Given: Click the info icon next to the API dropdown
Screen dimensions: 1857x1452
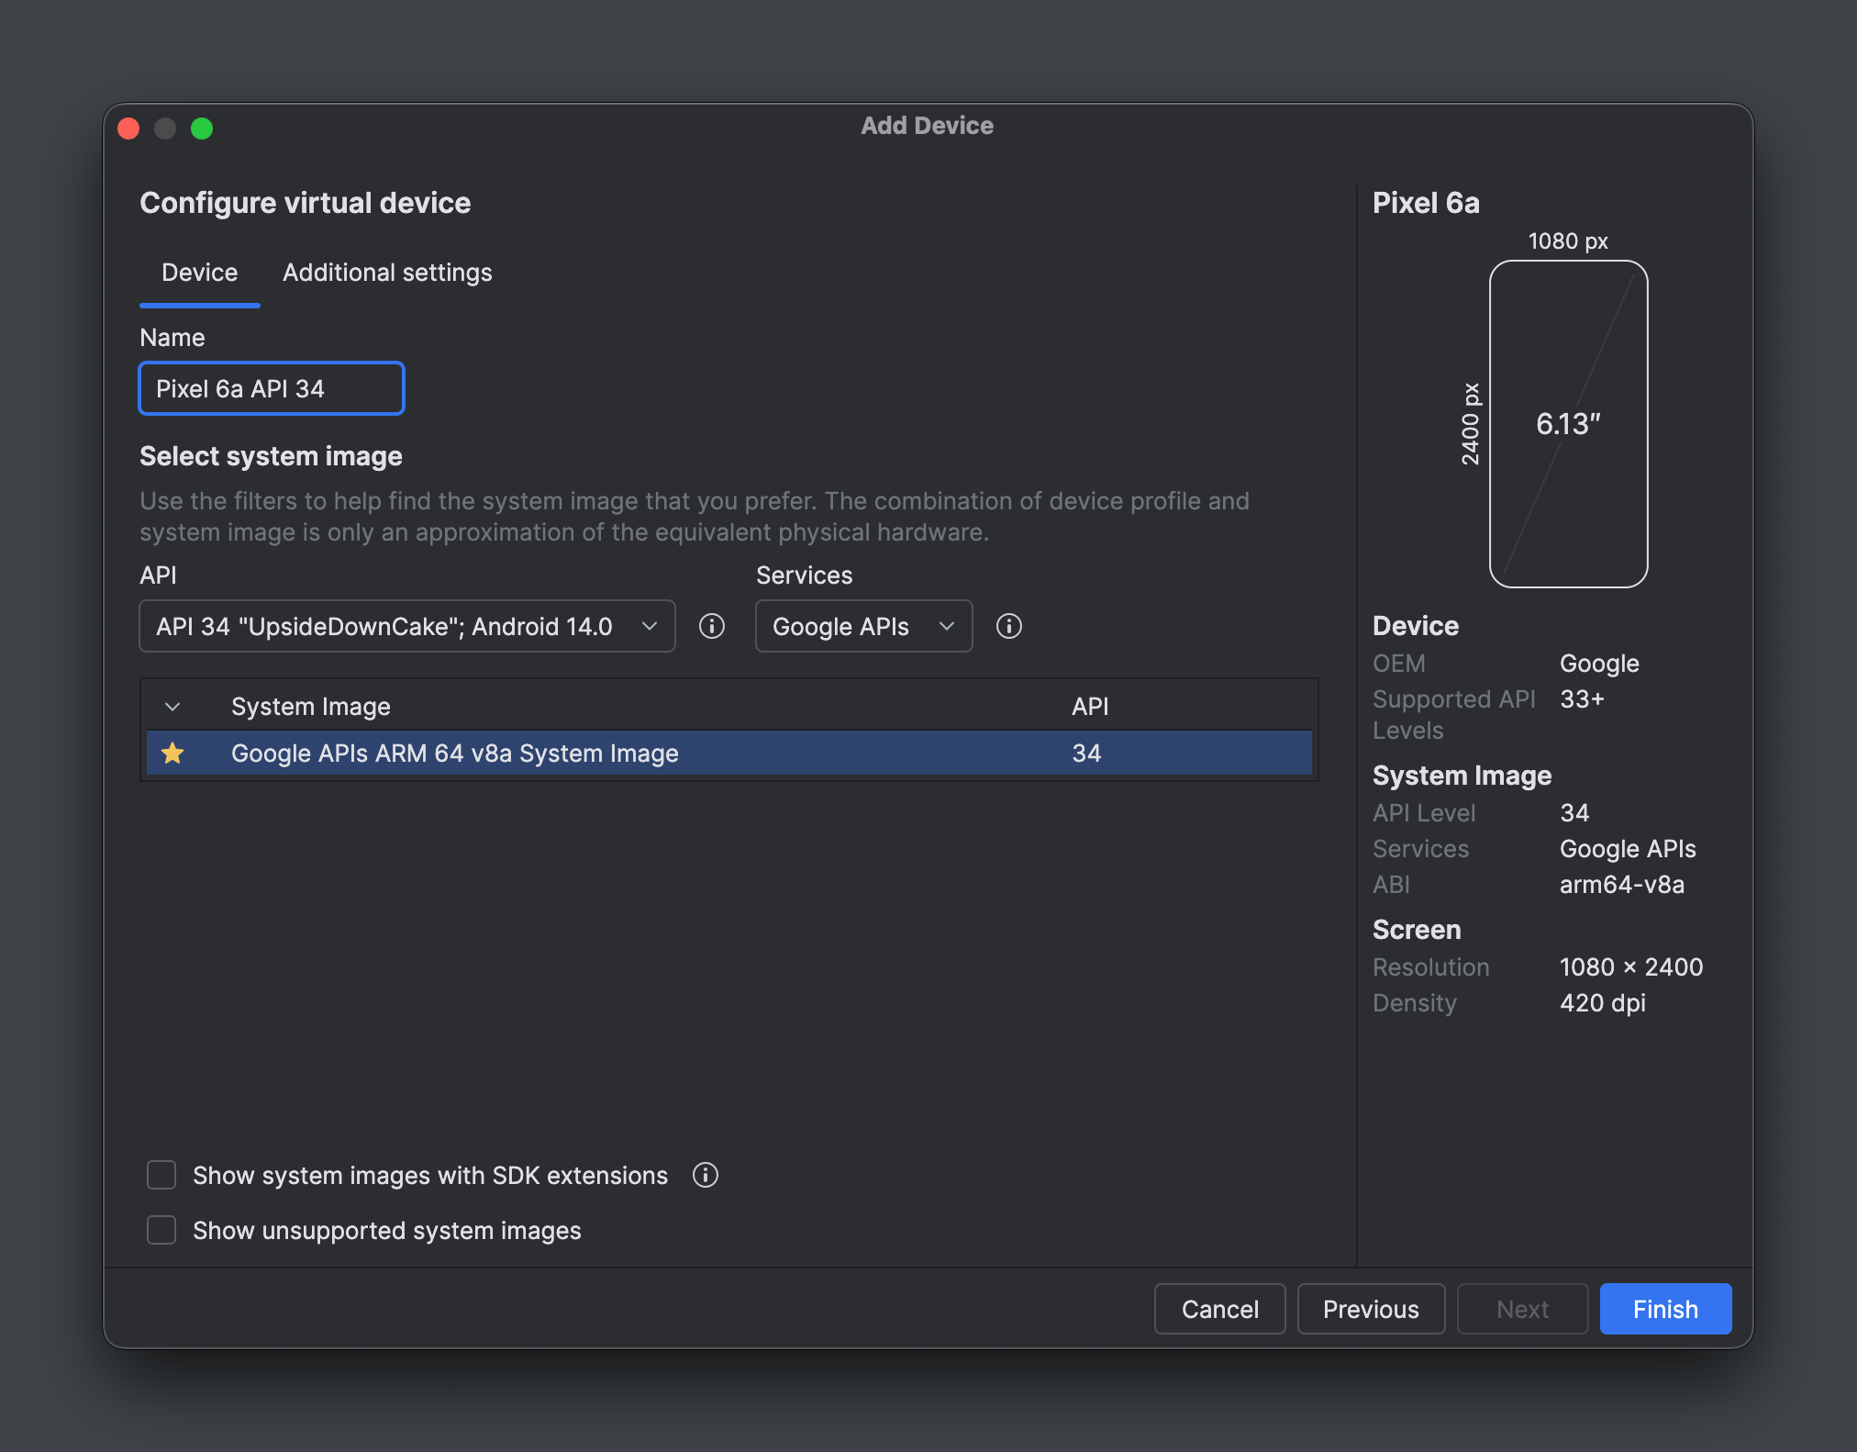Looking at the screenshot, I should (x=713, y=626).
